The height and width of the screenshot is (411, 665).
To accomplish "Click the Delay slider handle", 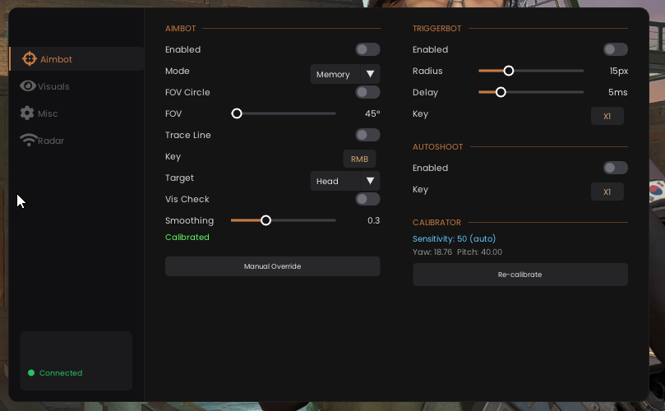I will click(x=501, y=92).
